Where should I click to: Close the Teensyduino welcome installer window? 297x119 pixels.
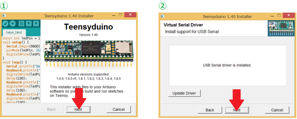130,15
